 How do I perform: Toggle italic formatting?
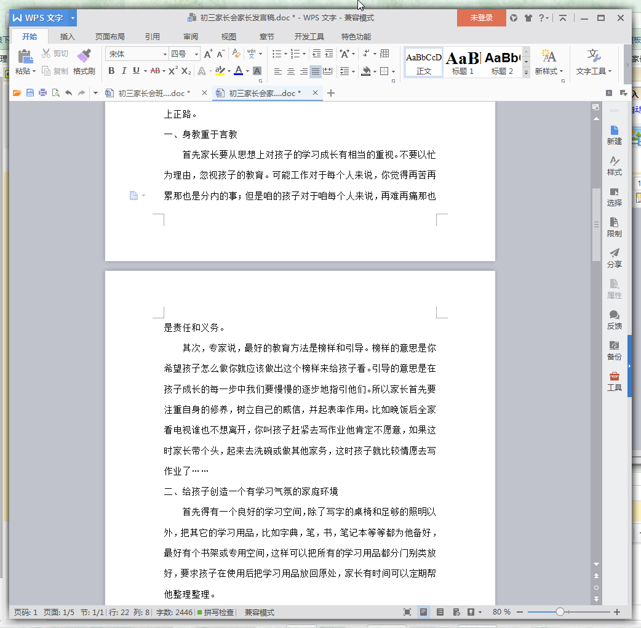pyautogui.click(x=124, y=71)
